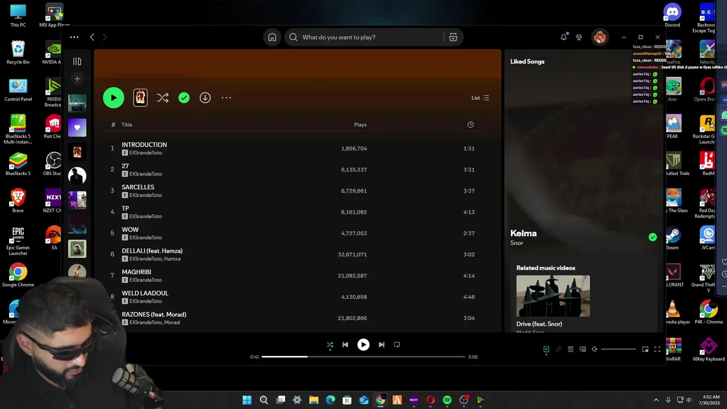Screen dimensions: 727x409
Task: Open the lyrics microphone icon
Action: click(558, 349)
